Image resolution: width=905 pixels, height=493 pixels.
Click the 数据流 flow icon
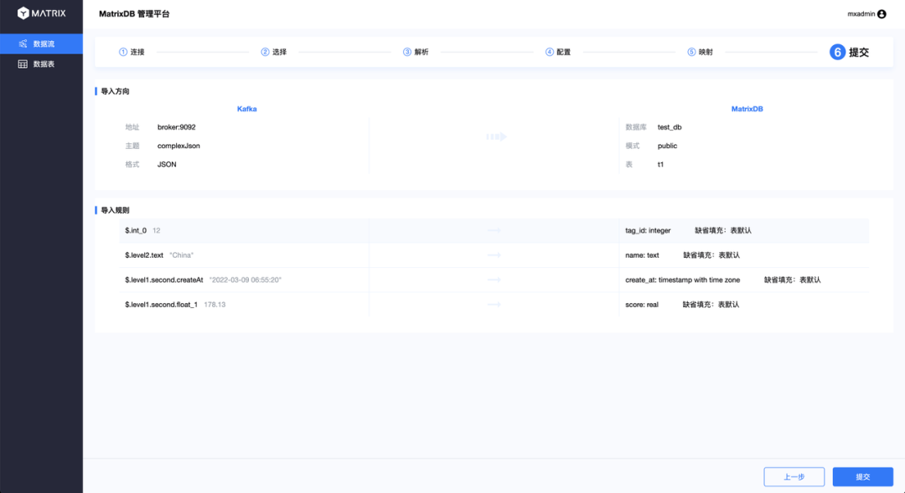23,44
